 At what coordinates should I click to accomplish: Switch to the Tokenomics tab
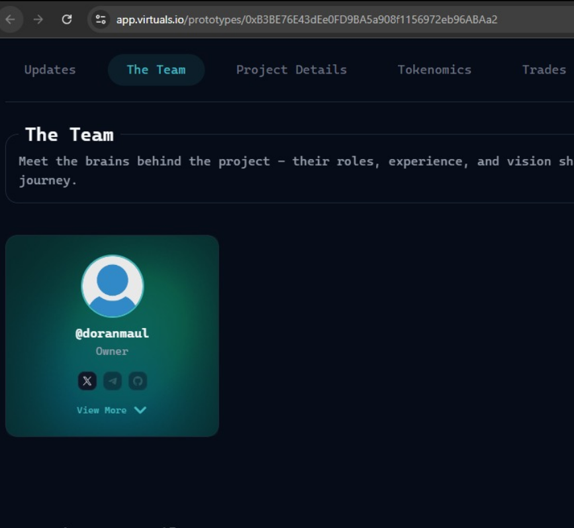434,70
